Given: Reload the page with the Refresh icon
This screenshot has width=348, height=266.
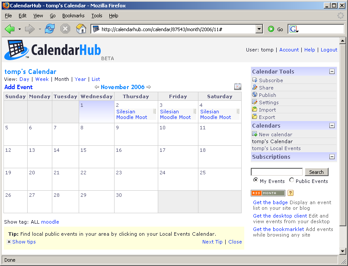Looking at the screenshot, I should pyautogui.click(x=49, y=29).
